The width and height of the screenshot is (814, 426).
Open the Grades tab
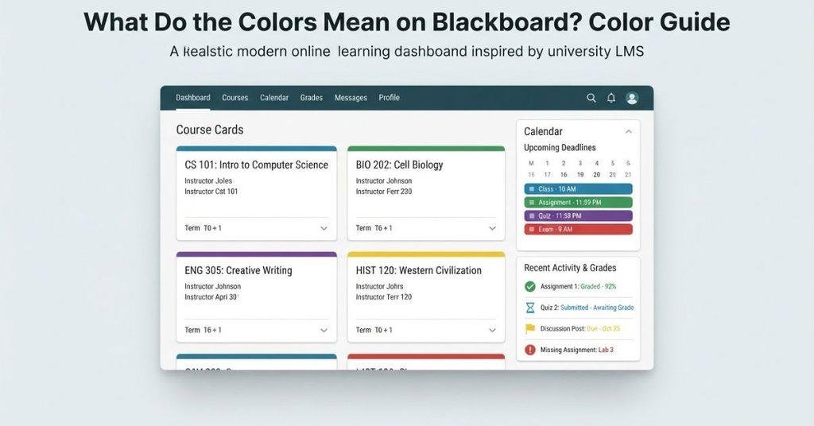(312, 98)
